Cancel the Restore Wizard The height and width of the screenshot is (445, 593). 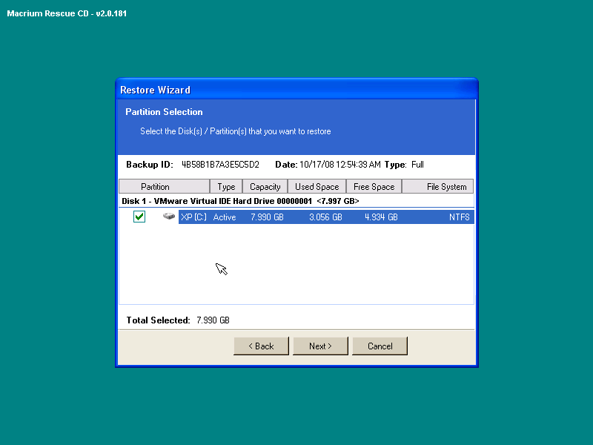coord(380,346)
